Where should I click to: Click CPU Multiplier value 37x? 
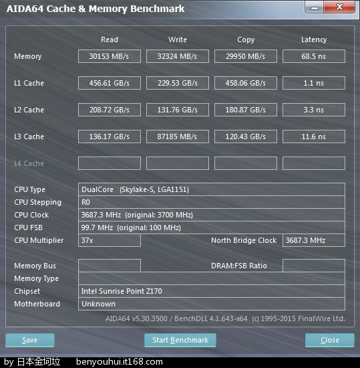pos(110,240)
